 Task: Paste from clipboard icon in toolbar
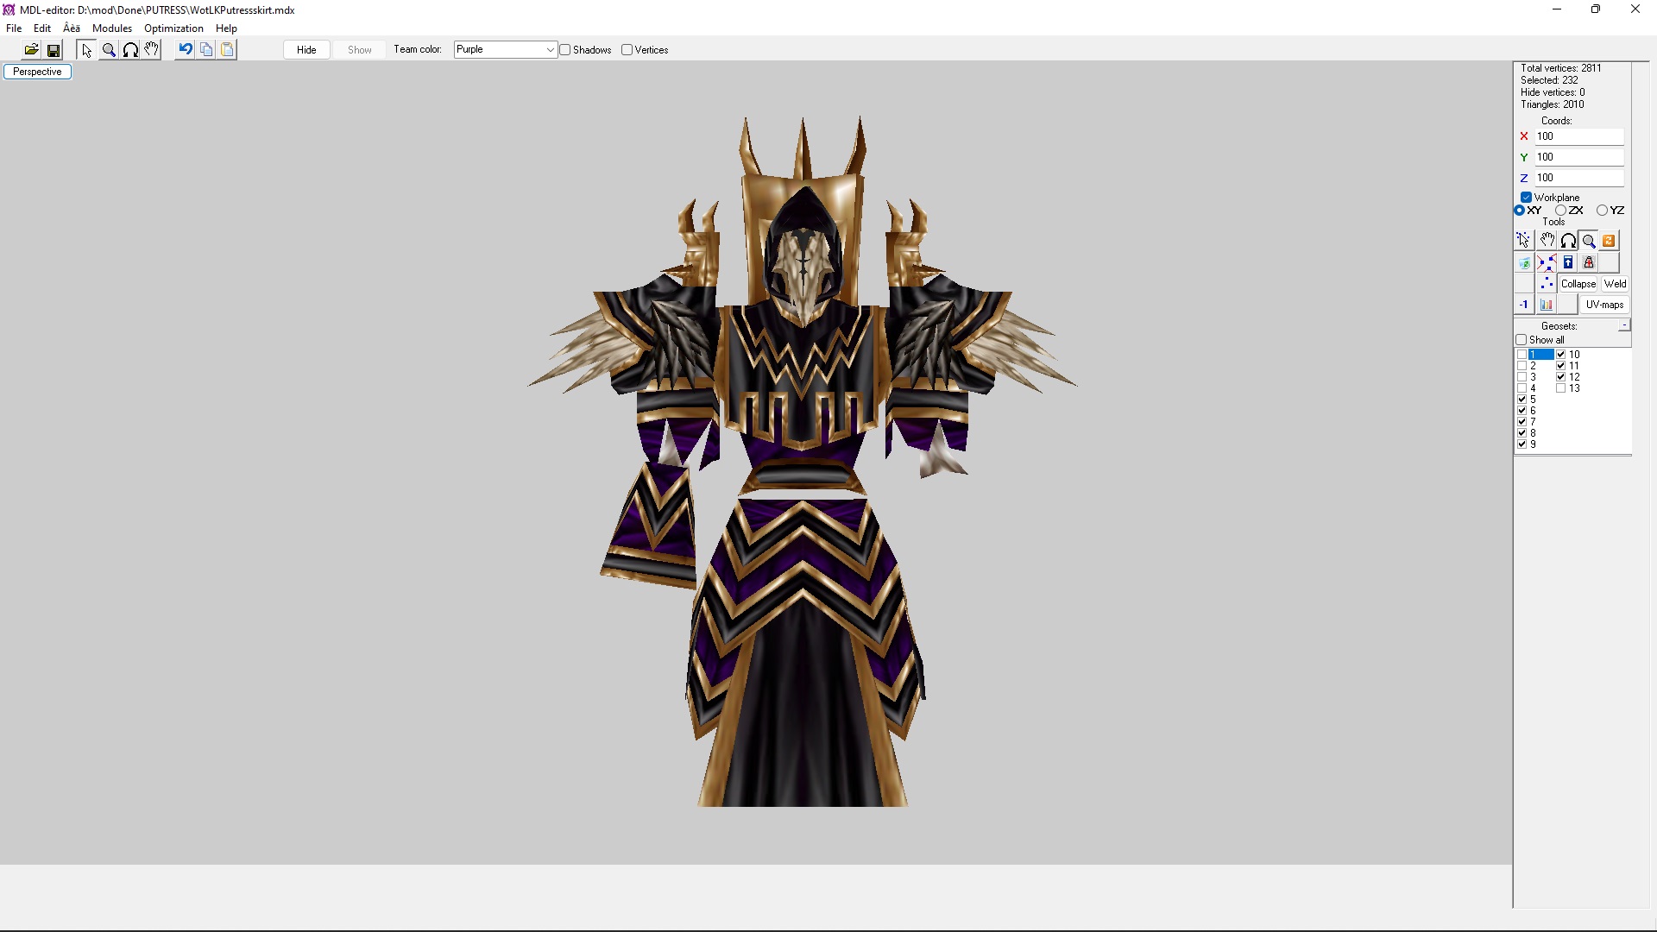[227, 50]
